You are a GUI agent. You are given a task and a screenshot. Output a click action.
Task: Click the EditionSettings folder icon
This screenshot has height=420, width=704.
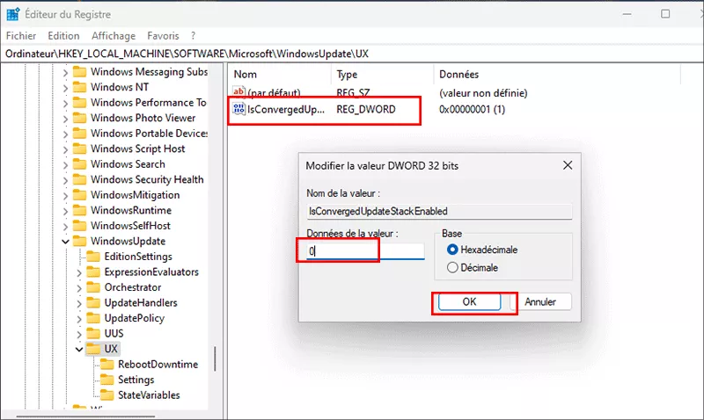tap(93, 256)
